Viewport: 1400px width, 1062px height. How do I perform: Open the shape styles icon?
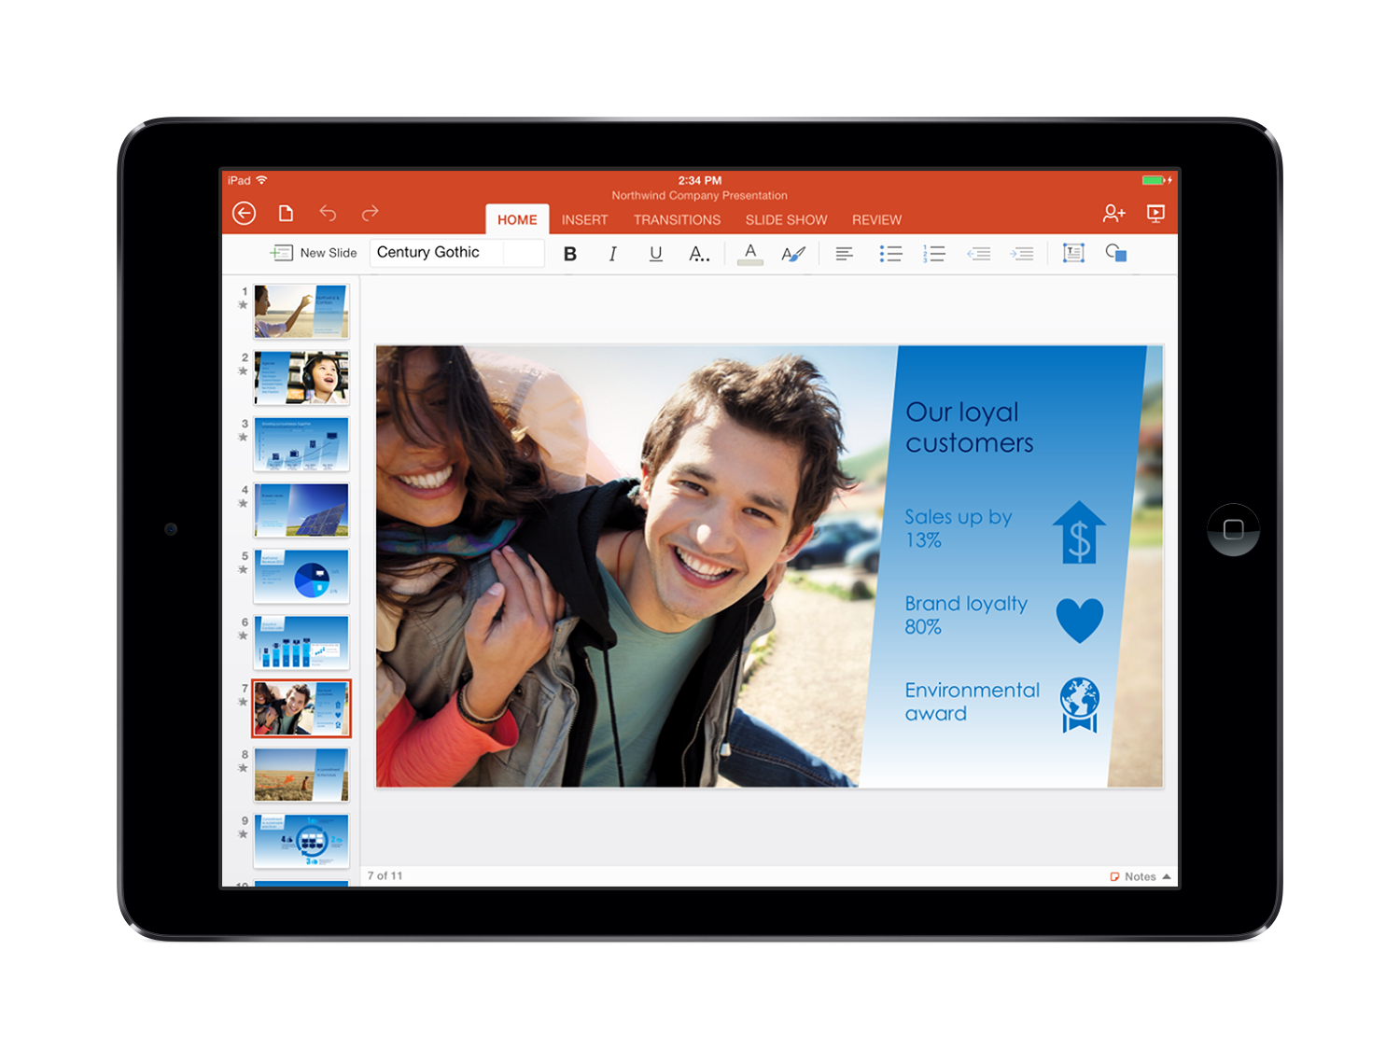point(1116,253)
